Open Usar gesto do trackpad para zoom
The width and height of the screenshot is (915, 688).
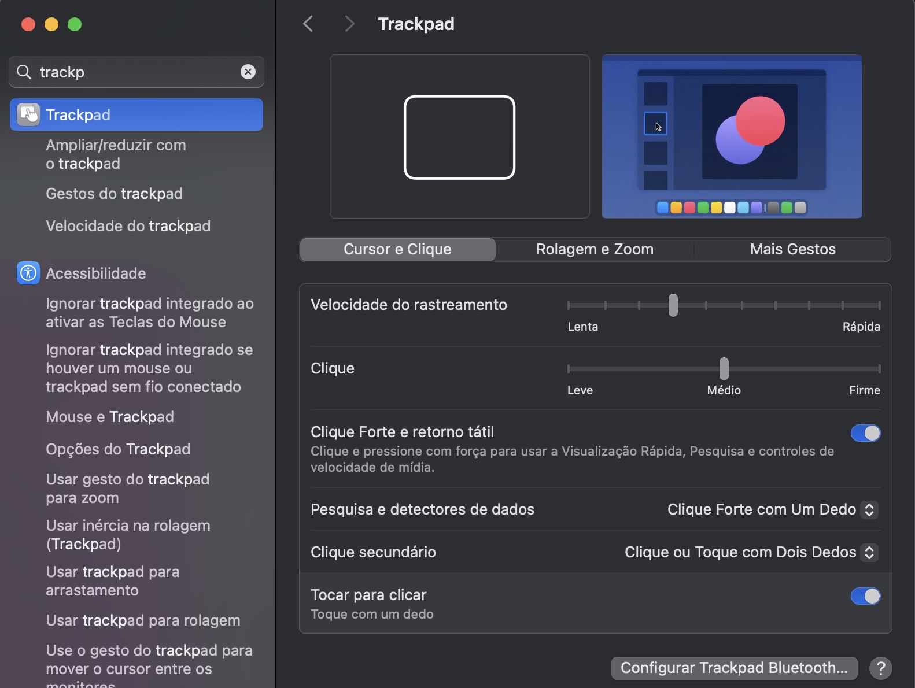click(127, 489)
